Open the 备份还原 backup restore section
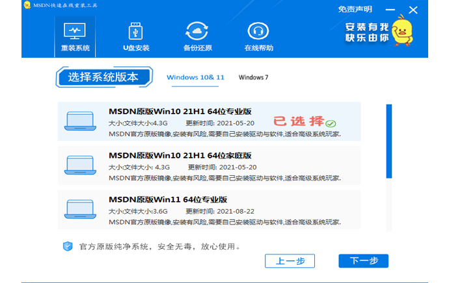 [197, 37]
